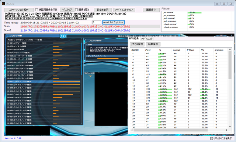
Task: Click the normal value 103
Action: pos(176,101)
